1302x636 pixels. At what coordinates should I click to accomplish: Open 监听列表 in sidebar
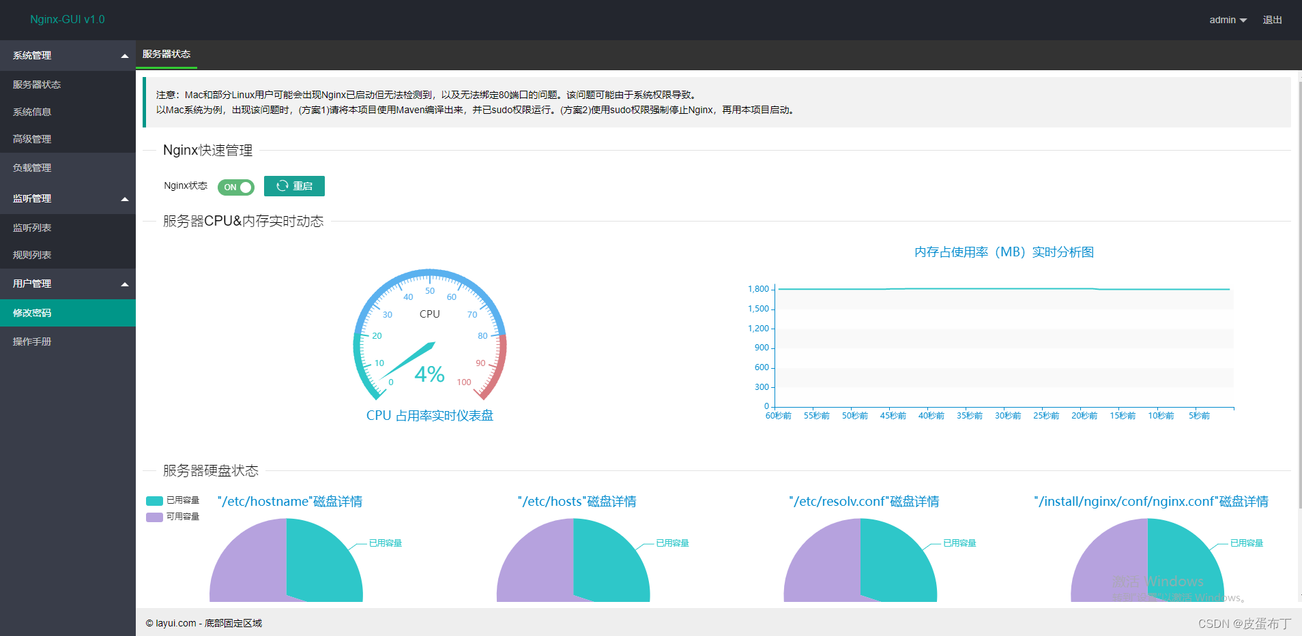click(68, 228)
